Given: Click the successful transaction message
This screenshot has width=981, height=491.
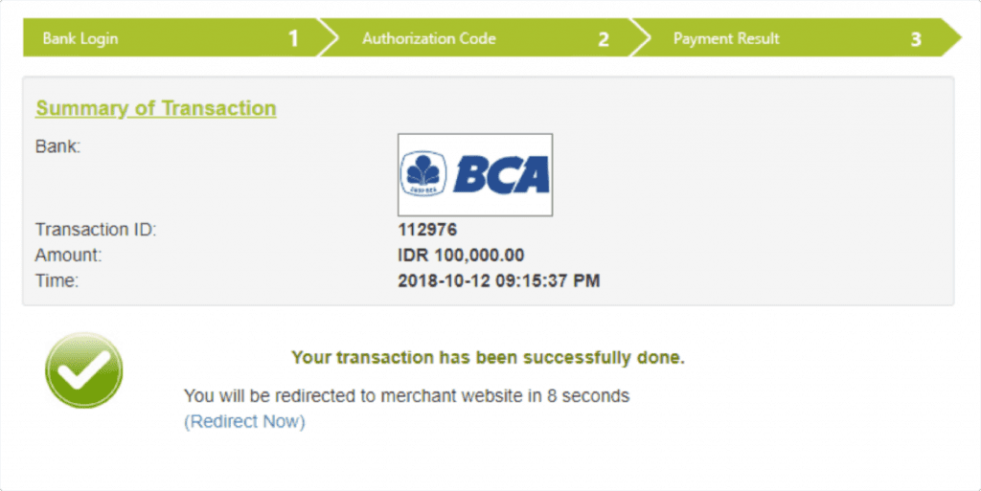Looking at the screenshot, I should click(x=488, y=358).
